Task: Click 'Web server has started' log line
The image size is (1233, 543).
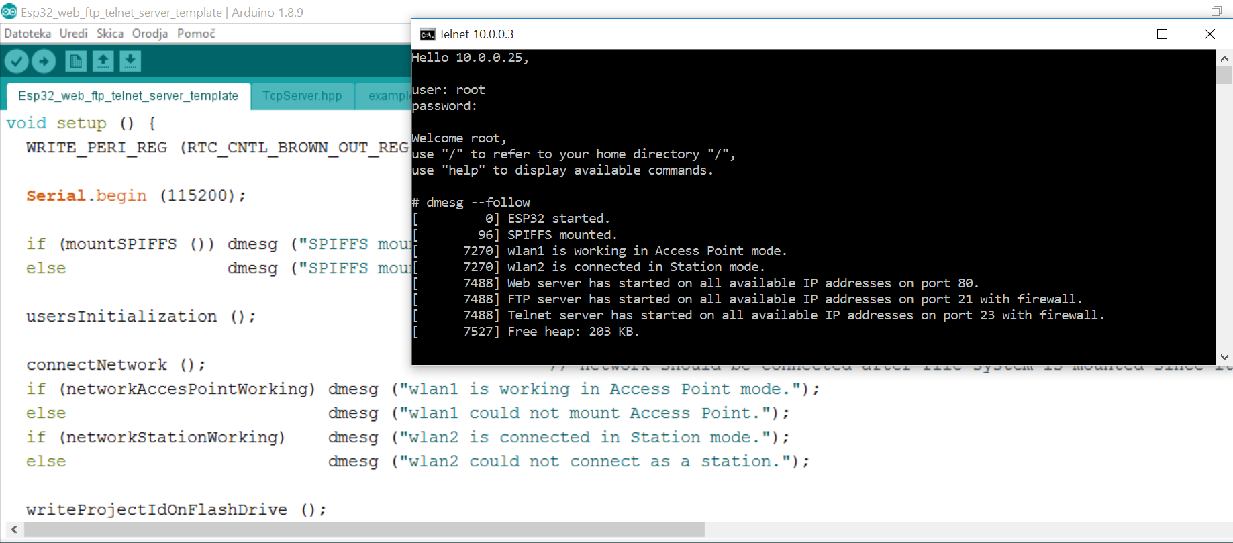Action: tap(696, 283)
